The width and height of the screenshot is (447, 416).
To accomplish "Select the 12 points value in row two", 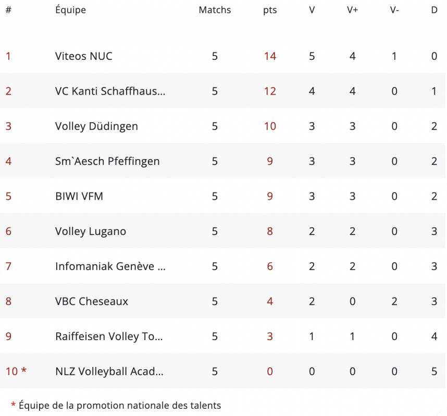I will coord(270,91).
